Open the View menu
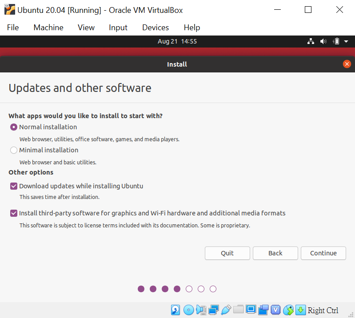355x318 pixels. coord(86,28)
